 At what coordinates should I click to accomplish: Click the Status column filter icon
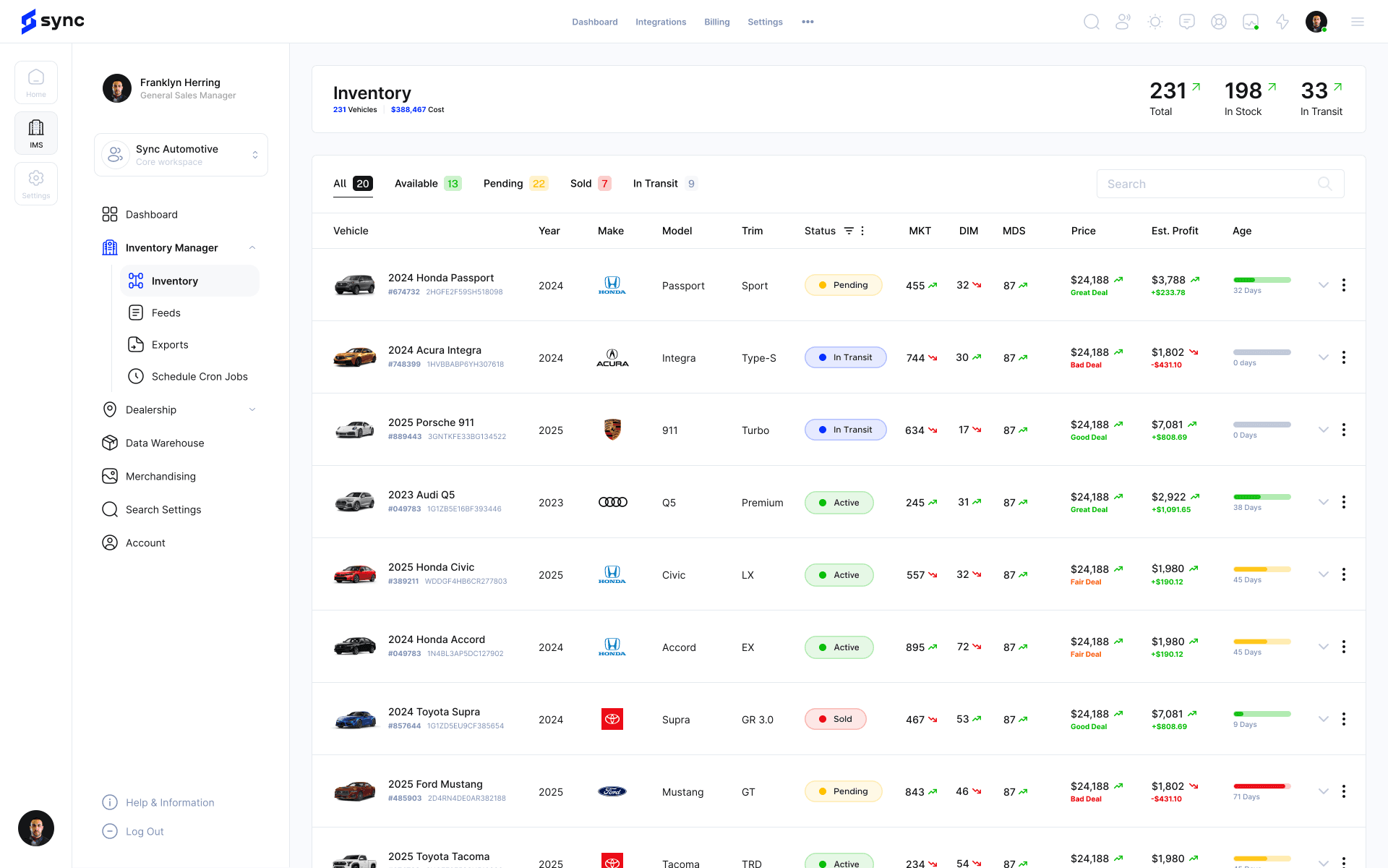pos(849,231)
